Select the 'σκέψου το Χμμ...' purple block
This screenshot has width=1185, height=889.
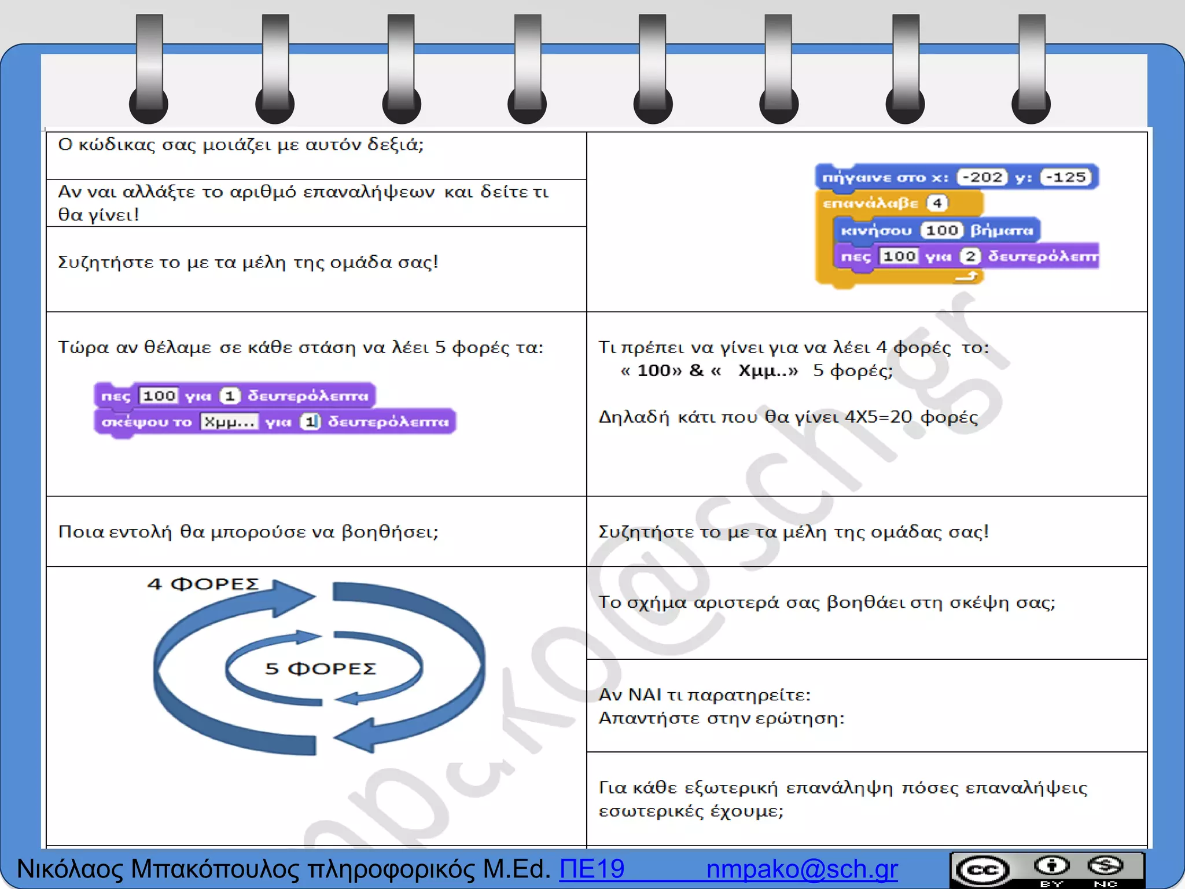click(x=146, y=422)
